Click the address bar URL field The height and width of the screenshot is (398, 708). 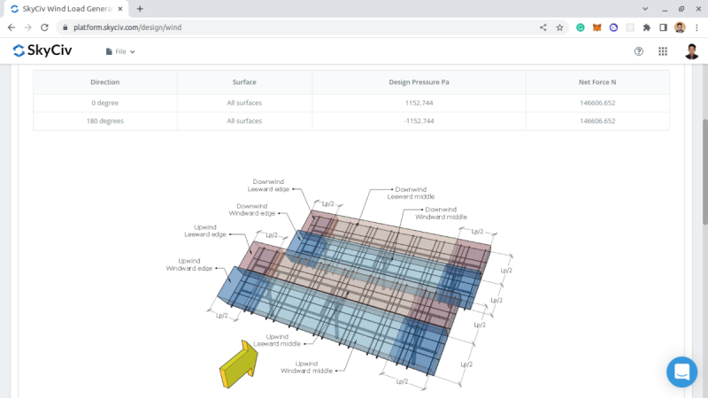click(x=265, y=27)
